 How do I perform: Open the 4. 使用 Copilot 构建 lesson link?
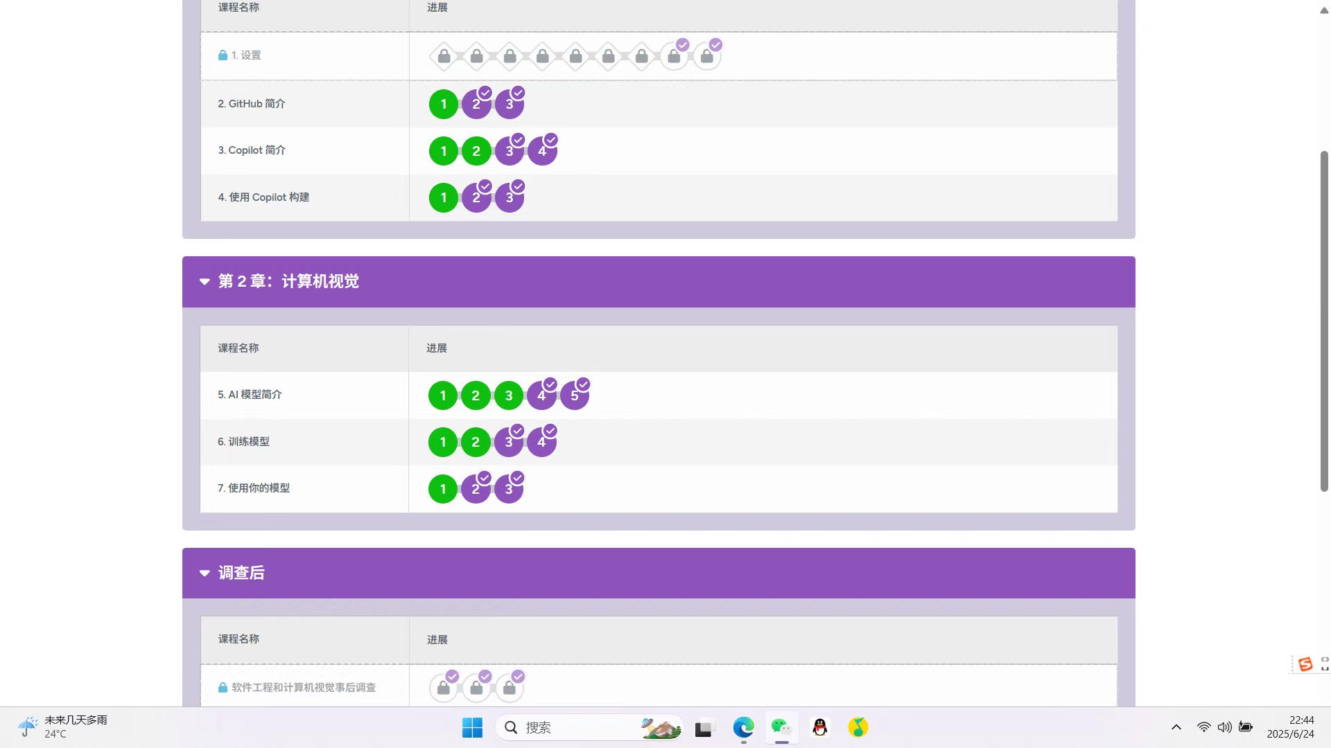(263, 197)
